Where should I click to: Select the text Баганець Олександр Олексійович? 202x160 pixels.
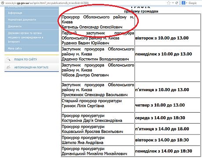tap(92, 27)
